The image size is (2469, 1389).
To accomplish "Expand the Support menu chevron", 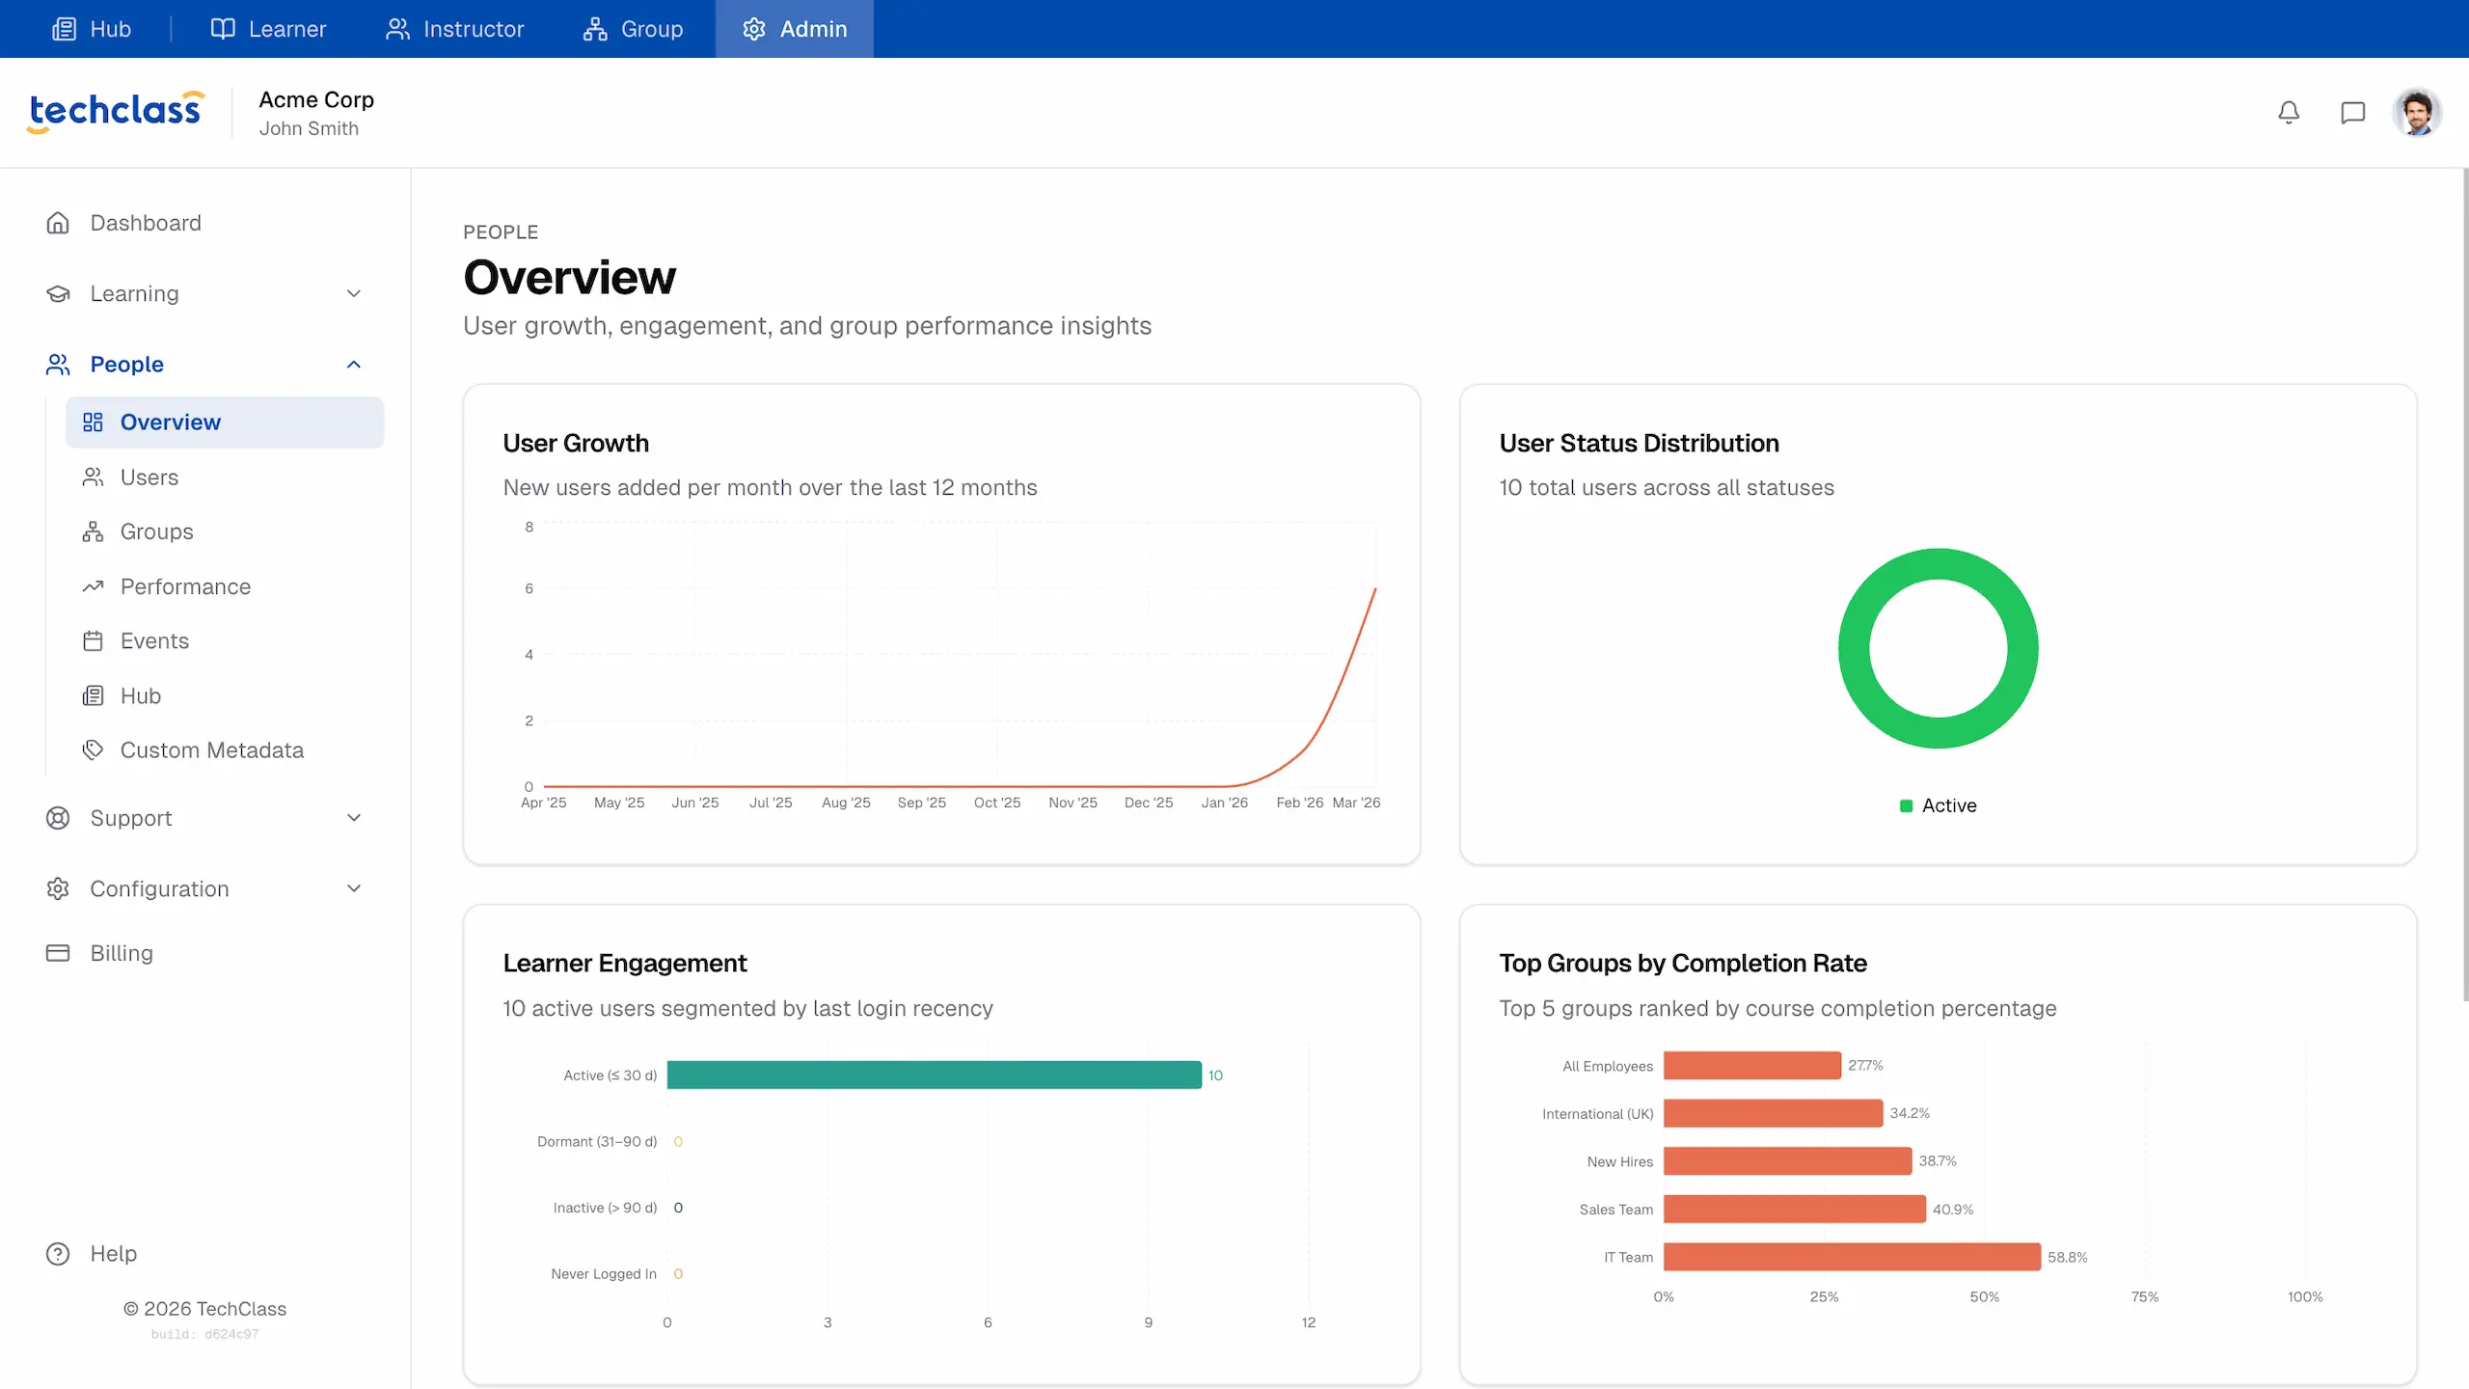I will (354, 818).
